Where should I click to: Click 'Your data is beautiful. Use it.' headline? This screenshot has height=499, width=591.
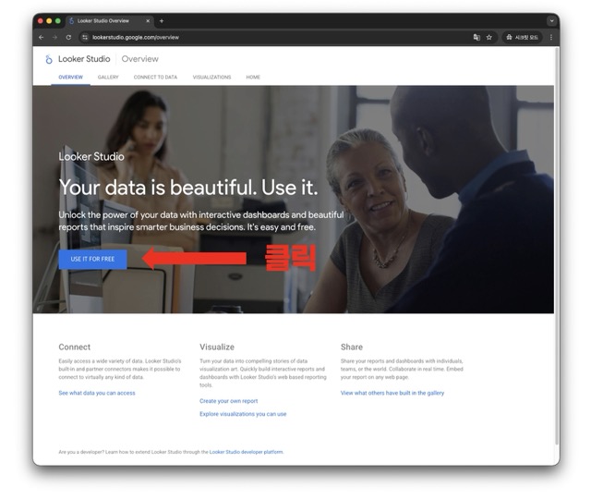pyautogui.click(x=188, y=188)
